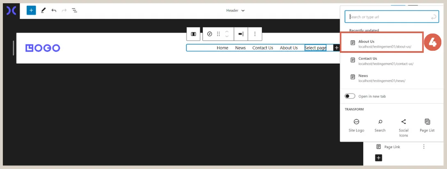
Task: Select the parent Row block icon
Action: coord(193,34)
